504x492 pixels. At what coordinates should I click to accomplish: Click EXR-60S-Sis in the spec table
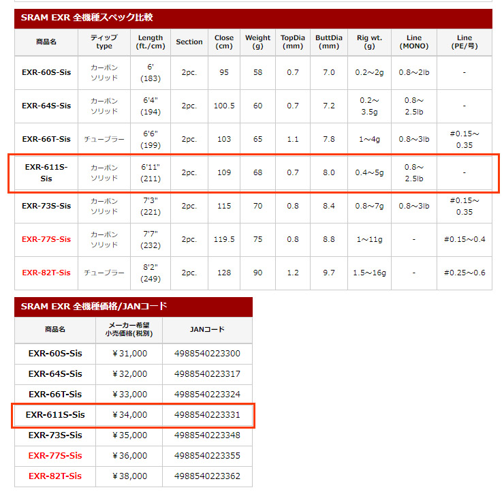(x=46, y=72)
